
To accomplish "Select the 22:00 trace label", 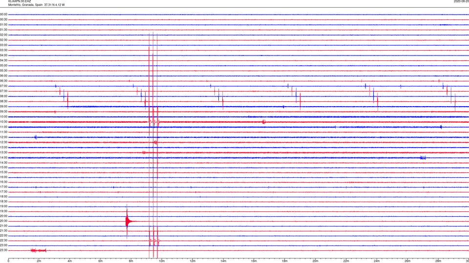I will pyautogui.click(x=3, y=236).
